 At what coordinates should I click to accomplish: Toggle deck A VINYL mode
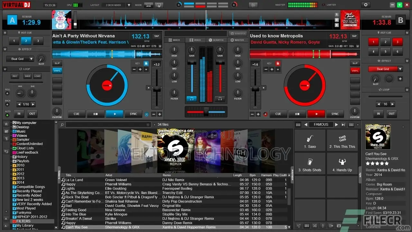coord(57,71)
